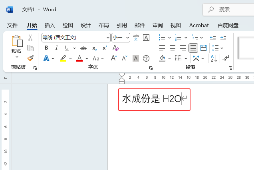Center align text
The height and width of the screenshot is (170, 254).
173,48
